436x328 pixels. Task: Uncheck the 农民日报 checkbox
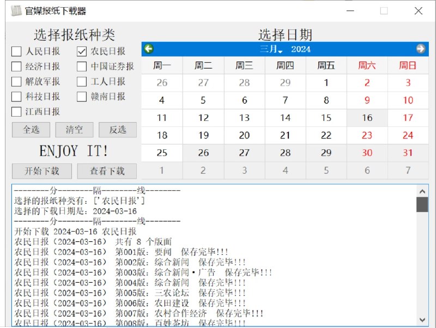click(81, 52)
